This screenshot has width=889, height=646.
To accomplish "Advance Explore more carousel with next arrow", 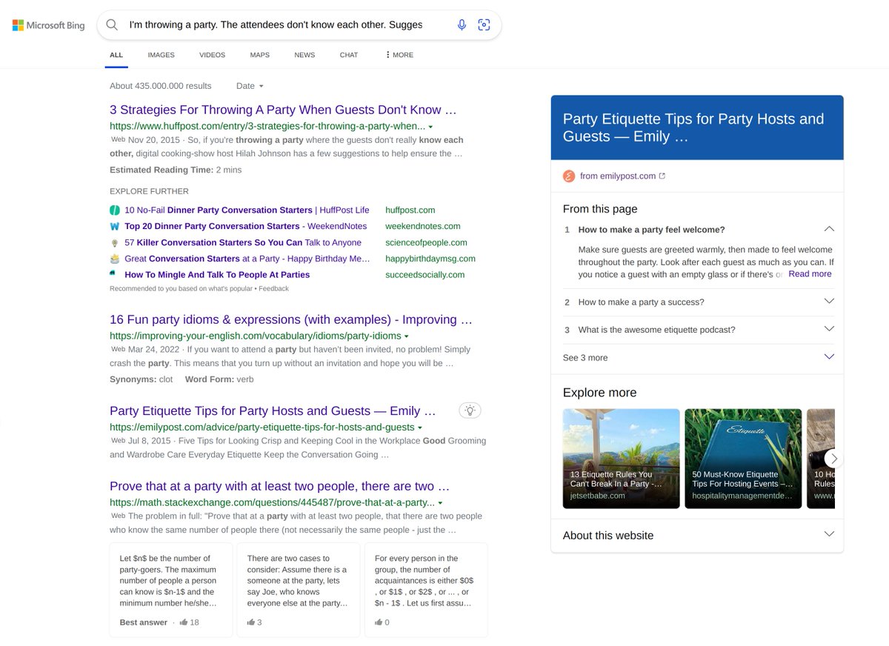I will click(833, 459).
